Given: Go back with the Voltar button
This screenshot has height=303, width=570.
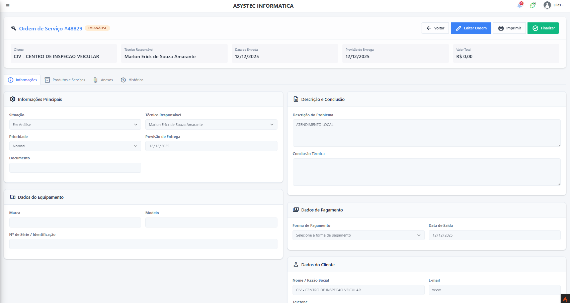Looking at the screenshot, I should (435, 28).
